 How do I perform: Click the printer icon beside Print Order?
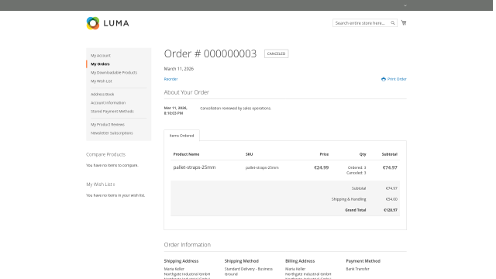click(384, 79)
